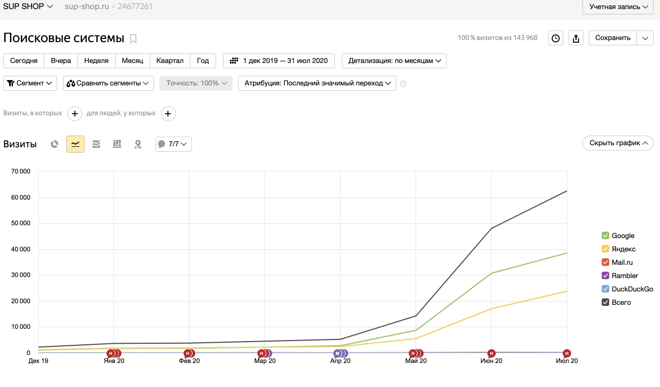The width and height of the screenshot is (660, 387).
Task: Click the Сохранить button
Action: 613,38
